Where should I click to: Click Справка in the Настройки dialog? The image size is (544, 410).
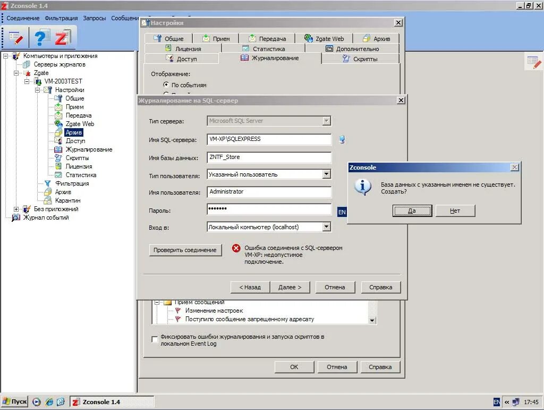[x=380, y=367]
